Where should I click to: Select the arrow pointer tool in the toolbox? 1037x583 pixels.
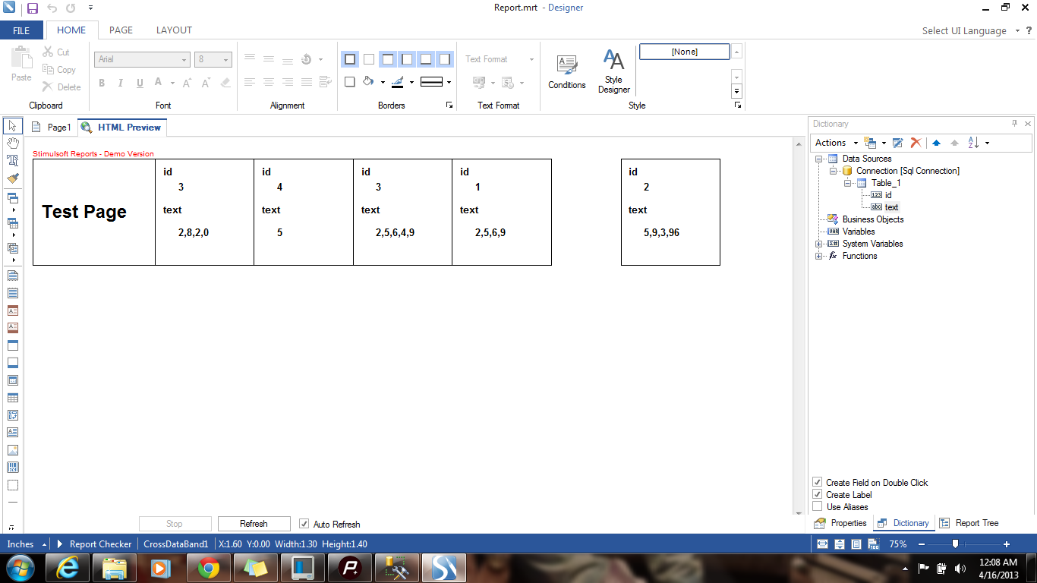click(12, 126)
